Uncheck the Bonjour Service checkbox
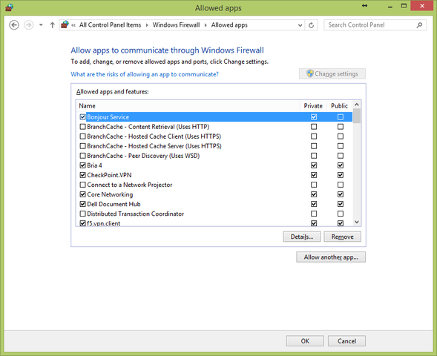 pos(82,117)
